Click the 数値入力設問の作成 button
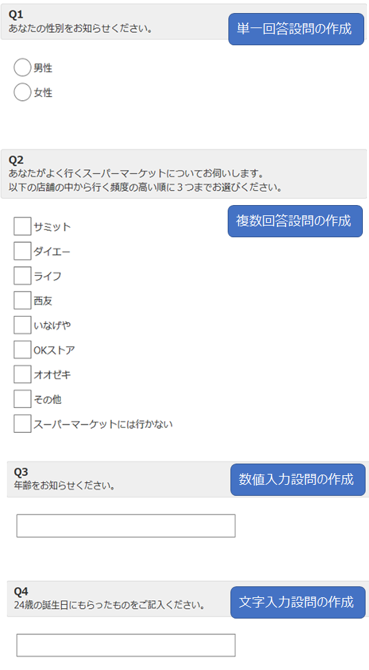The width and height of the screenshot is (369, 670). coord(298,479)
